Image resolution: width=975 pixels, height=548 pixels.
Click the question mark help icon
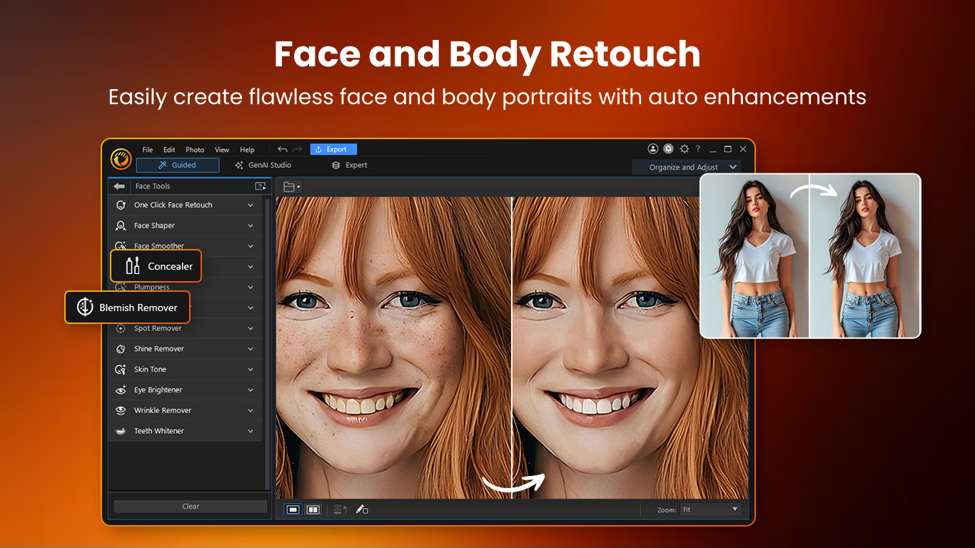(698, 149)
